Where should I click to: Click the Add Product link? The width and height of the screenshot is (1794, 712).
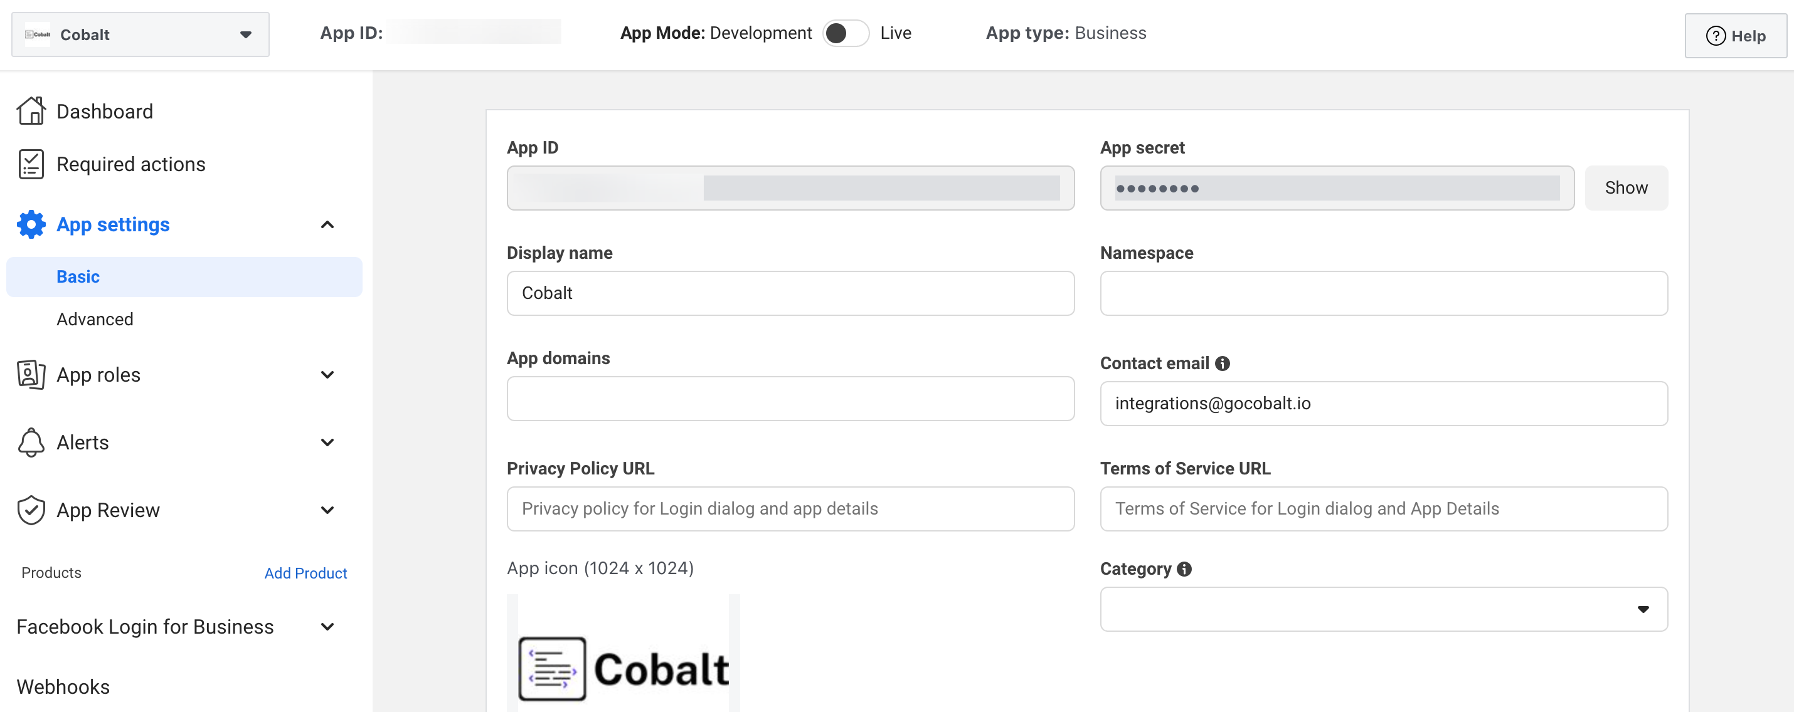(x=305, y=573)
